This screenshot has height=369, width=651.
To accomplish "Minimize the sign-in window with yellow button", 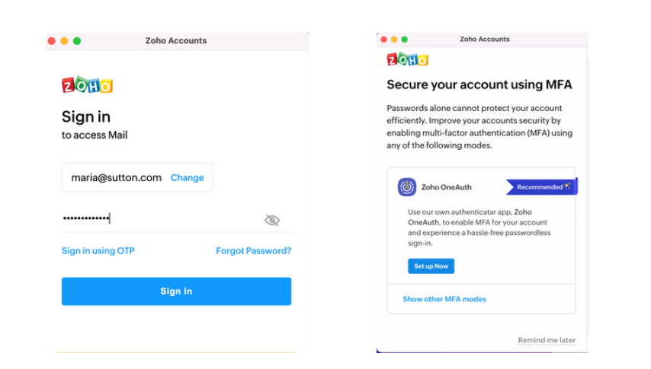I will tap(64, 40).
